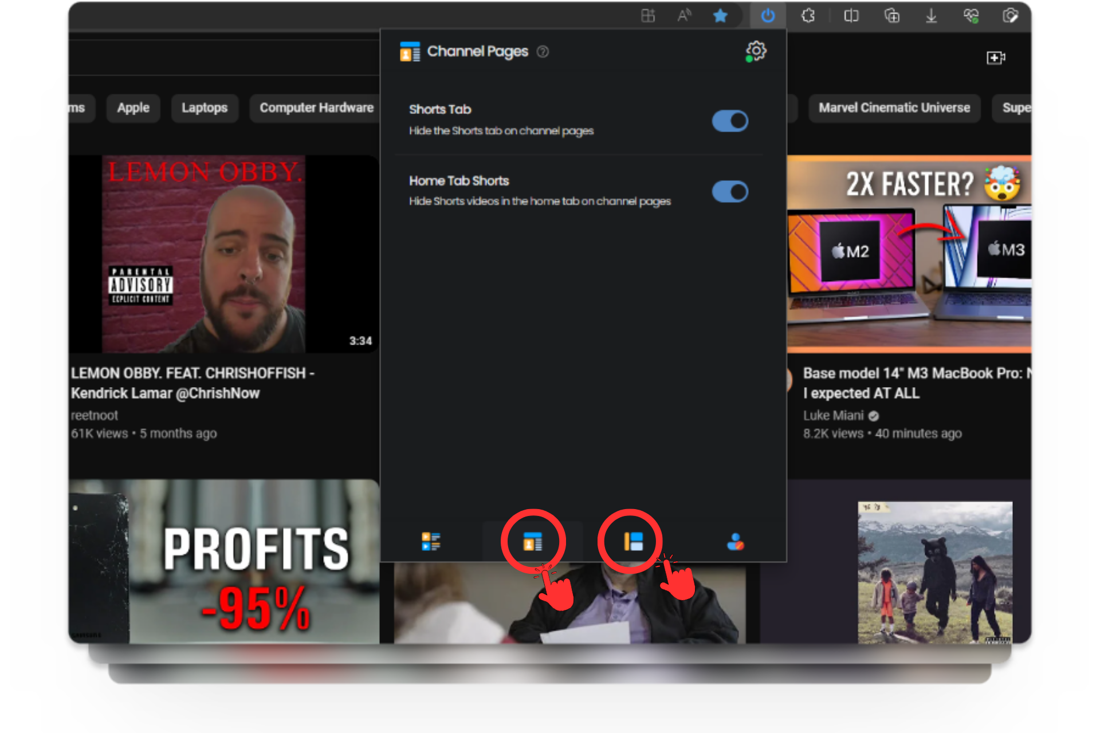
Task: Select the Laptops filter chip
Action: click(x=205, y=108)
